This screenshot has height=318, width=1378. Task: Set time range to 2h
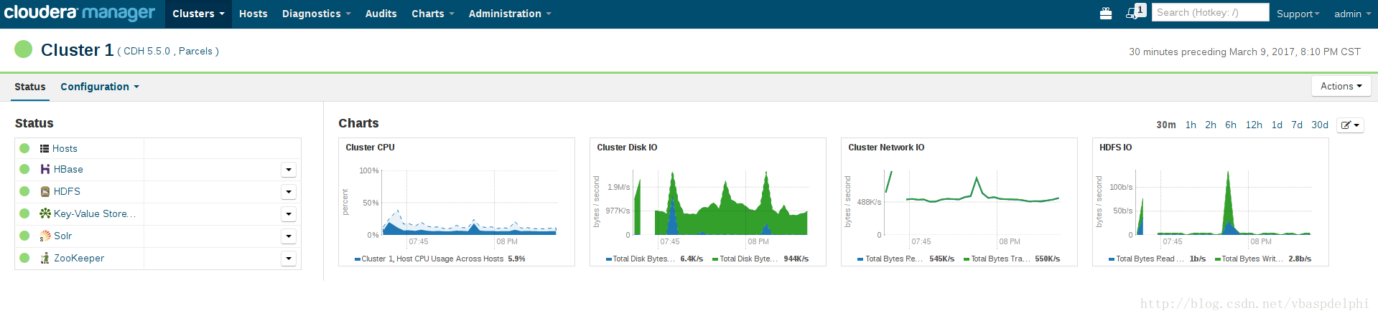pos(1211,125)
